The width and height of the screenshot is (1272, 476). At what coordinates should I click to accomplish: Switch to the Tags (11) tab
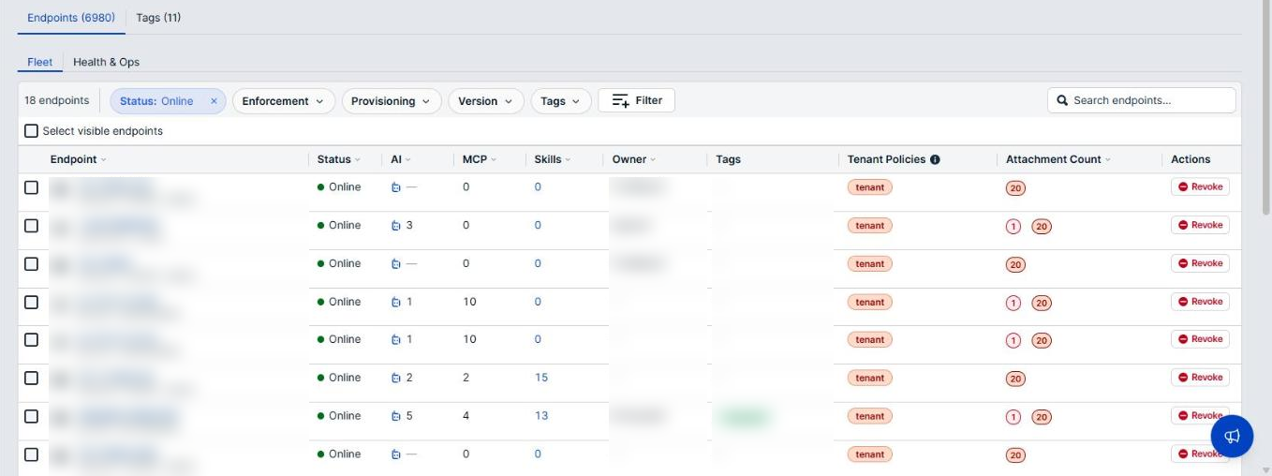[x=158, y=17]
